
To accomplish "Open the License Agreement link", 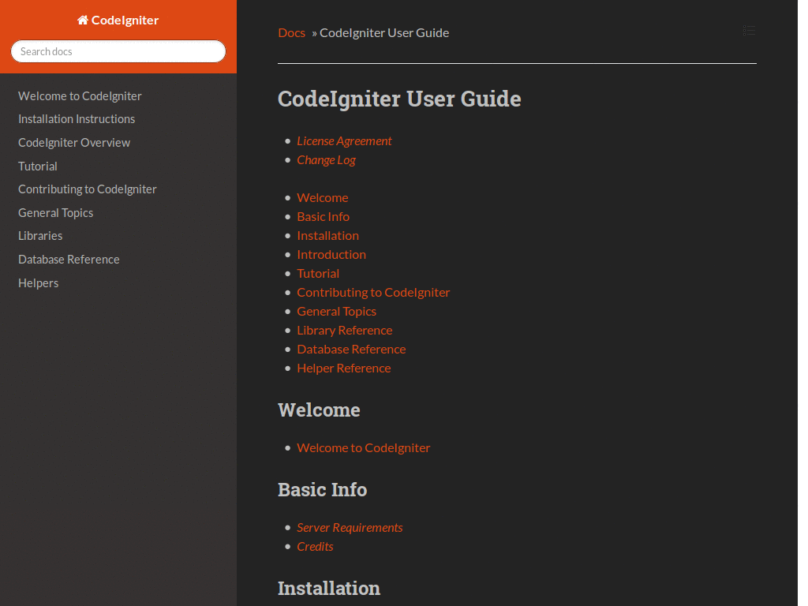I will [x=344, y=141].
